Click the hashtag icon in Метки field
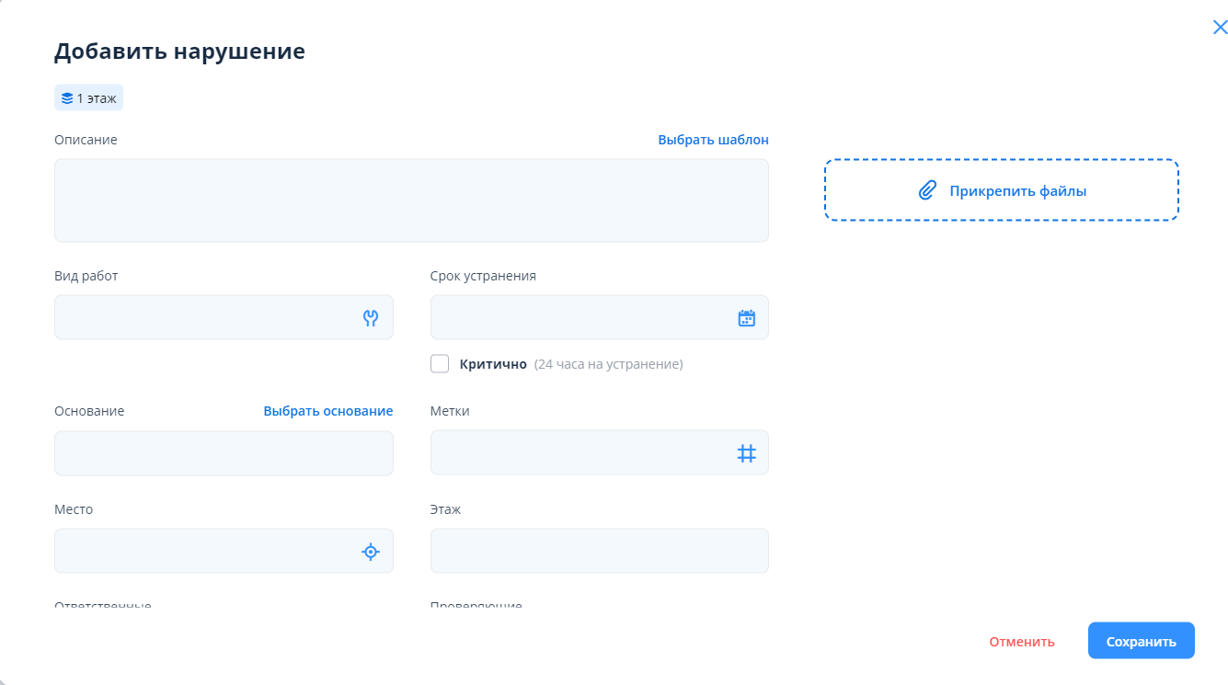Screen dimensions: 1228x685 (x=746, y=453)
